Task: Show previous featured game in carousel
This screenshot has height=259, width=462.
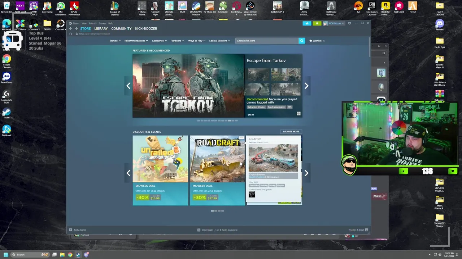Action: click(x=128, y=86)
